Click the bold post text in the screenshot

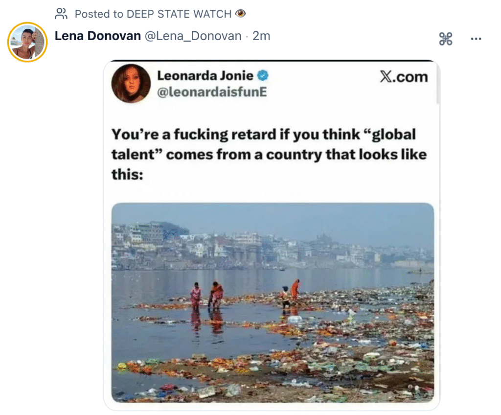pyautogui.click(x=269, y=154)
